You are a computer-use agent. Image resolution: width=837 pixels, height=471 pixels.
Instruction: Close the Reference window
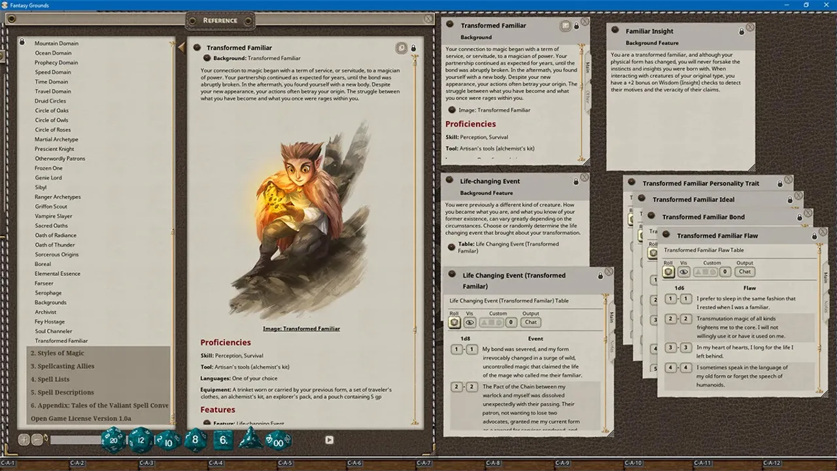coord(428,19)
